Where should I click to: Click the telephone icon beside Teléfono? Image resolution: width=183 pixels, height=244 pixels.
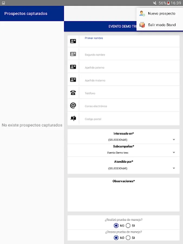pyautogui.click(x=73, y=93)
